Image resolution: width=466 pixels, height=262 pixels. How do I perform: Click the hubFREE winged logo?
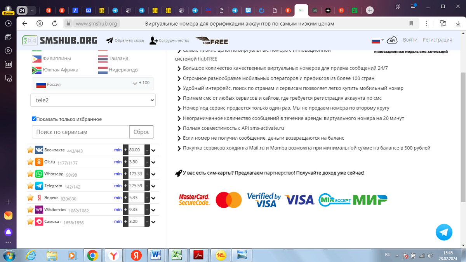(x=211, y=41)
